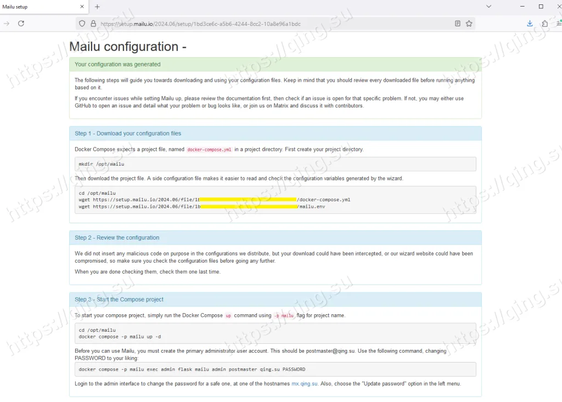Click the docker compose -p mailu up -d command
562x402 pixels.
click(120, 337)
